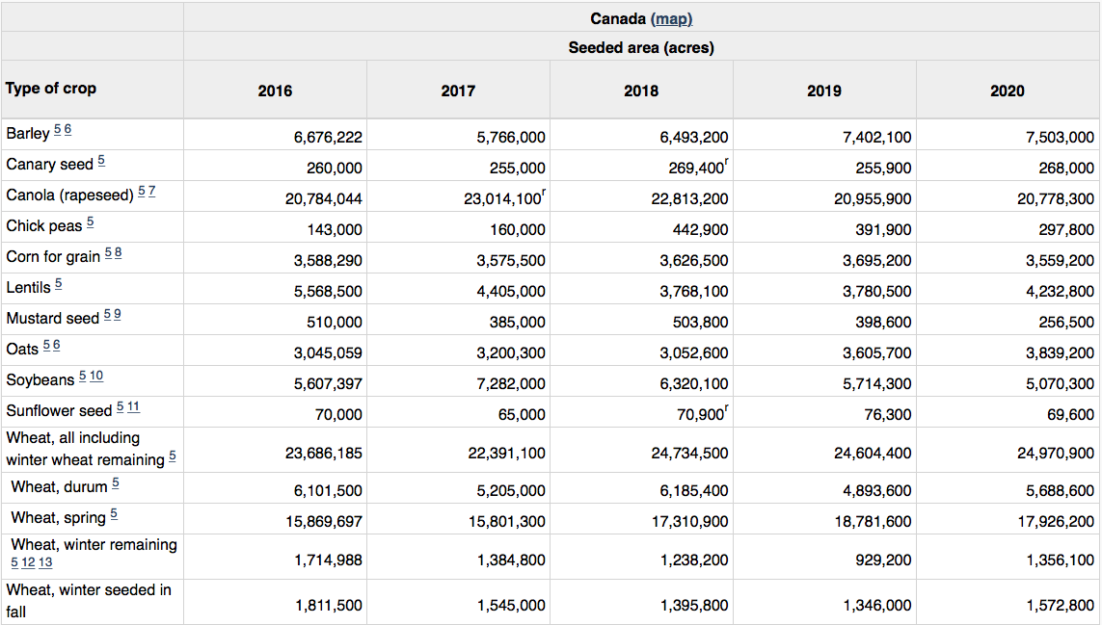Viewport: 1102px width, 625px height.
Task: Select Barley 2020 value 7,503,000
Action: [1060, 137]
